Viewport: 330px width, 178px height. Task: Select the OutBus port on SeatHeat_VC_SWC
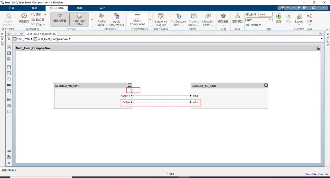(x=126, y=102)
